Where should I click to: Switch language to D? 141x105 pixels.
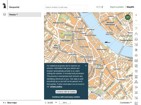click(97, 7)
